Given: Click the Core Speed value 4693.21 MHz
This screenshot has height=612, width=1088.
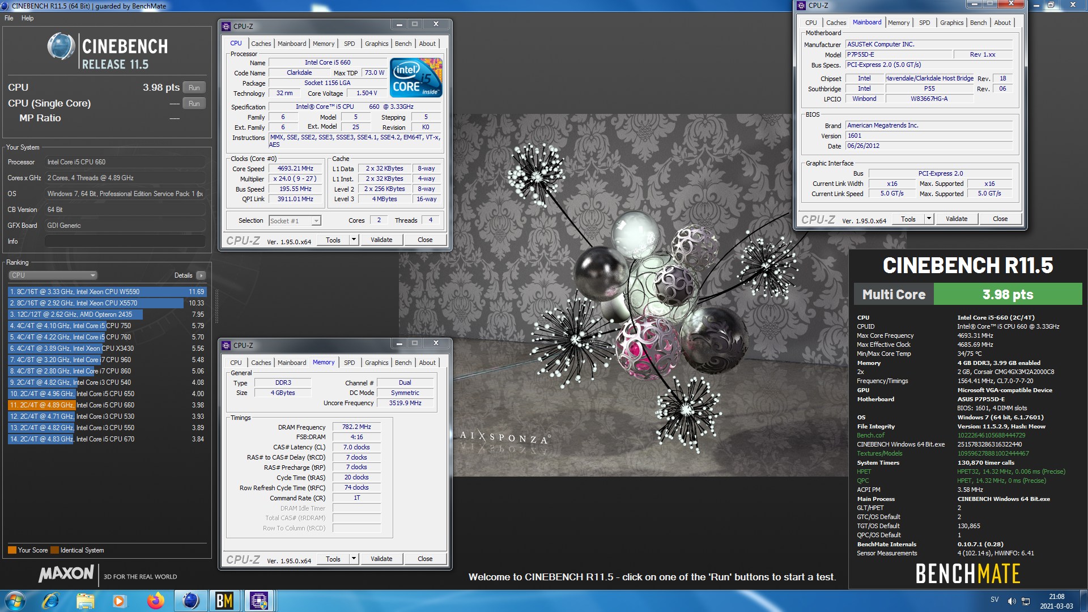Looking at the screenshot, I should click(295, 169).
